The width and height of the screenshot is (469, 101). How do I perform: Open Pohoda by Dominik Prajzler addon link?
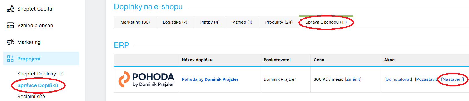pos(210,79)
